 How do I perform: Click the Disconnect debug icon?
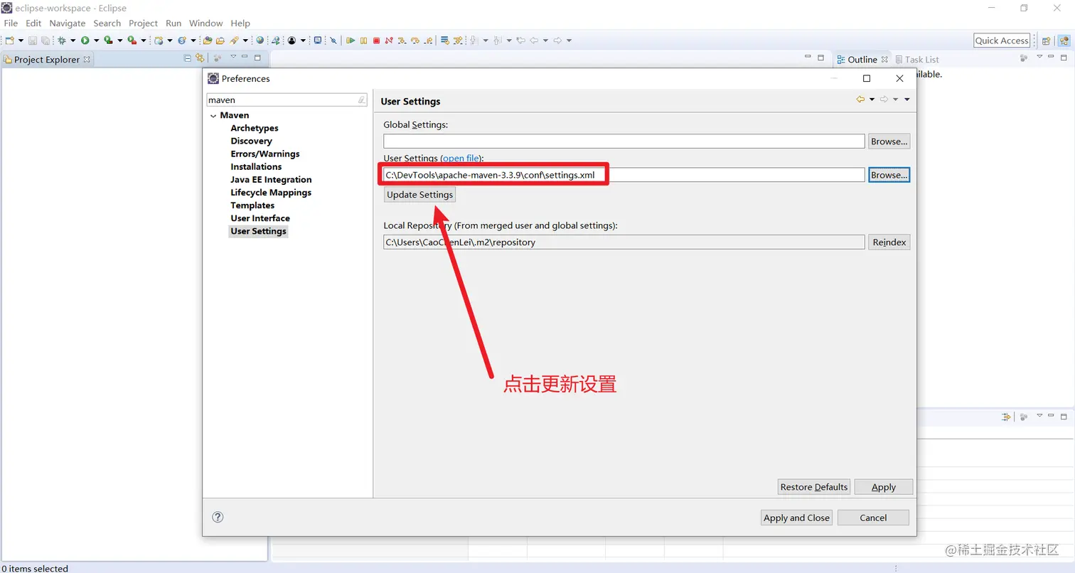[x=389, y=41]
